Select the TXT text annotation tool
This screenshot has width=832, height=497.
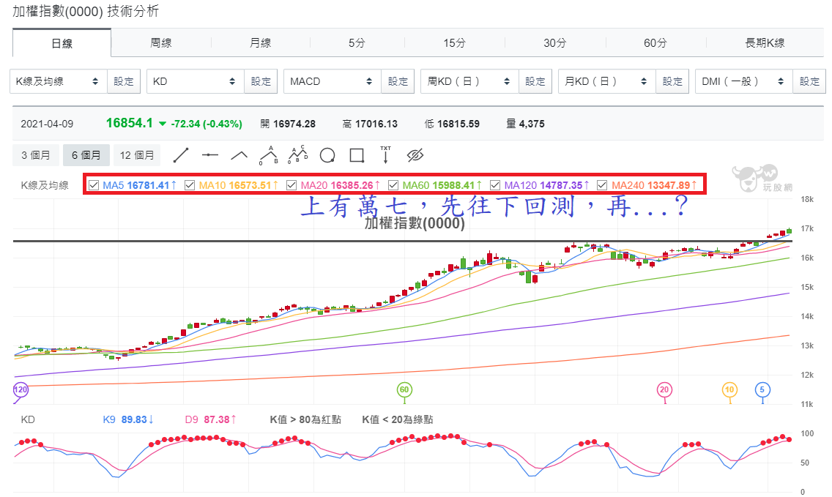coord(386,155)
